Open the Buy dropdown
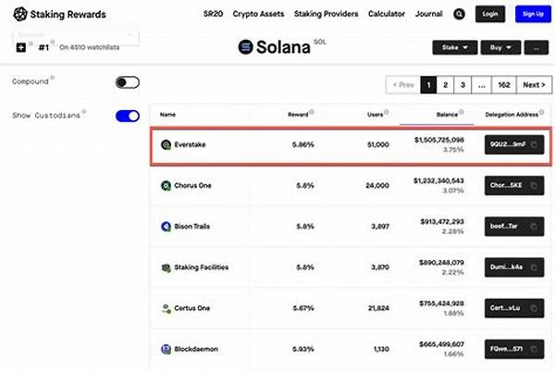 click(x=499, y=46)
